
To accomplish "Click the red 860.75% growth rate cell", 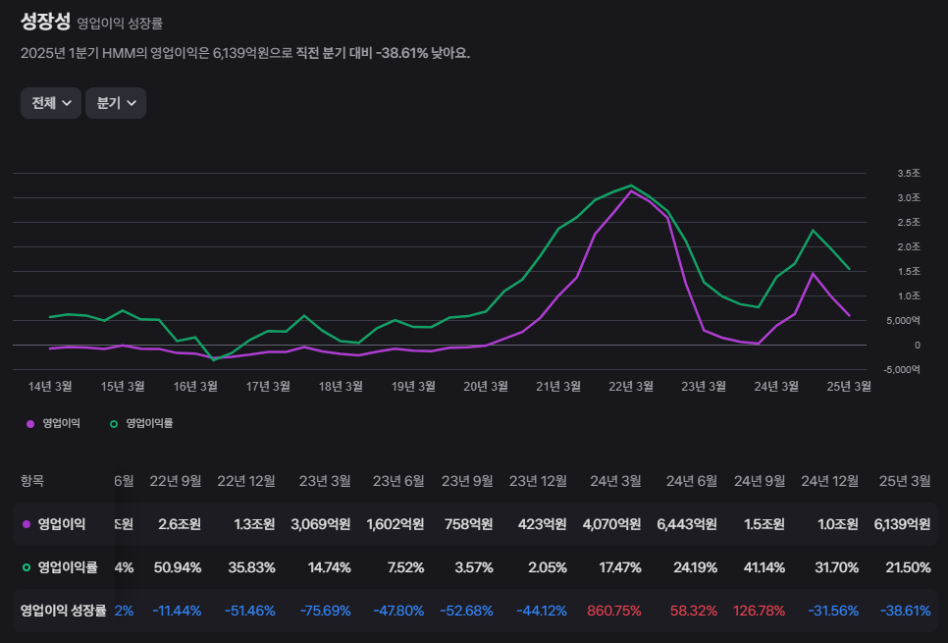I will click(614, 611).
